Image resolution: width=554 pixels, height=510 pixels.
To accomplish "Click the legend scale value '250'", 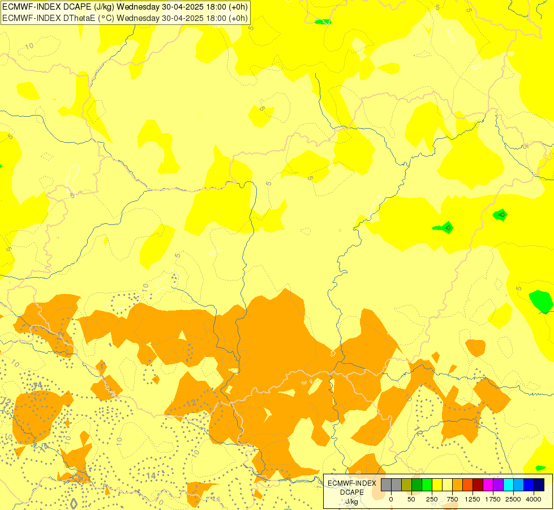I will pos(432,499).
